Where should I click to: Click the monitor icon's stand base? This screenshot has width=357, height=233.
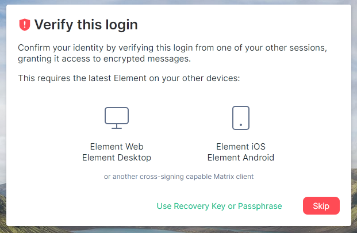pyautogui.click(x=117, y=128)
